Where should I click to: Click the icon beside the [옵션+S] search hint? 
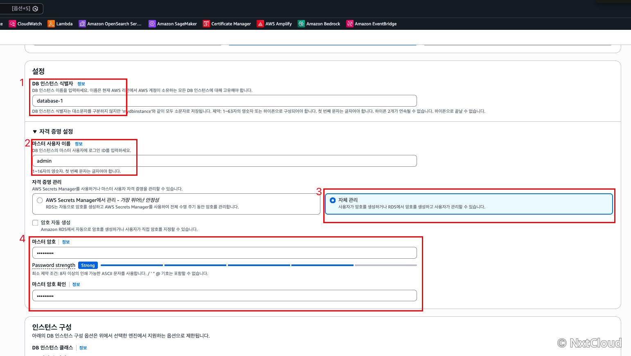coord(35,9)
